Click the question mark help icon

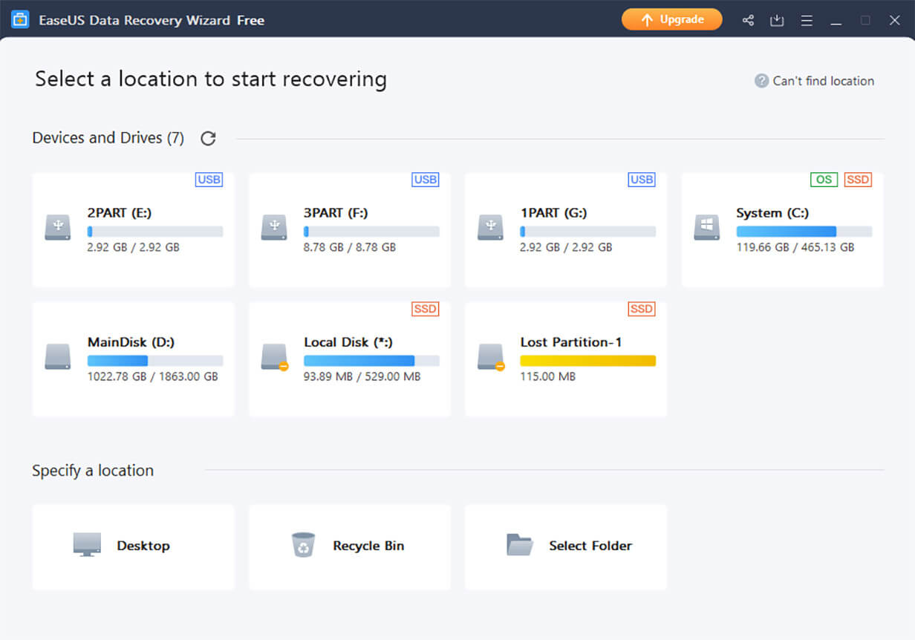[x=761, y=81]
